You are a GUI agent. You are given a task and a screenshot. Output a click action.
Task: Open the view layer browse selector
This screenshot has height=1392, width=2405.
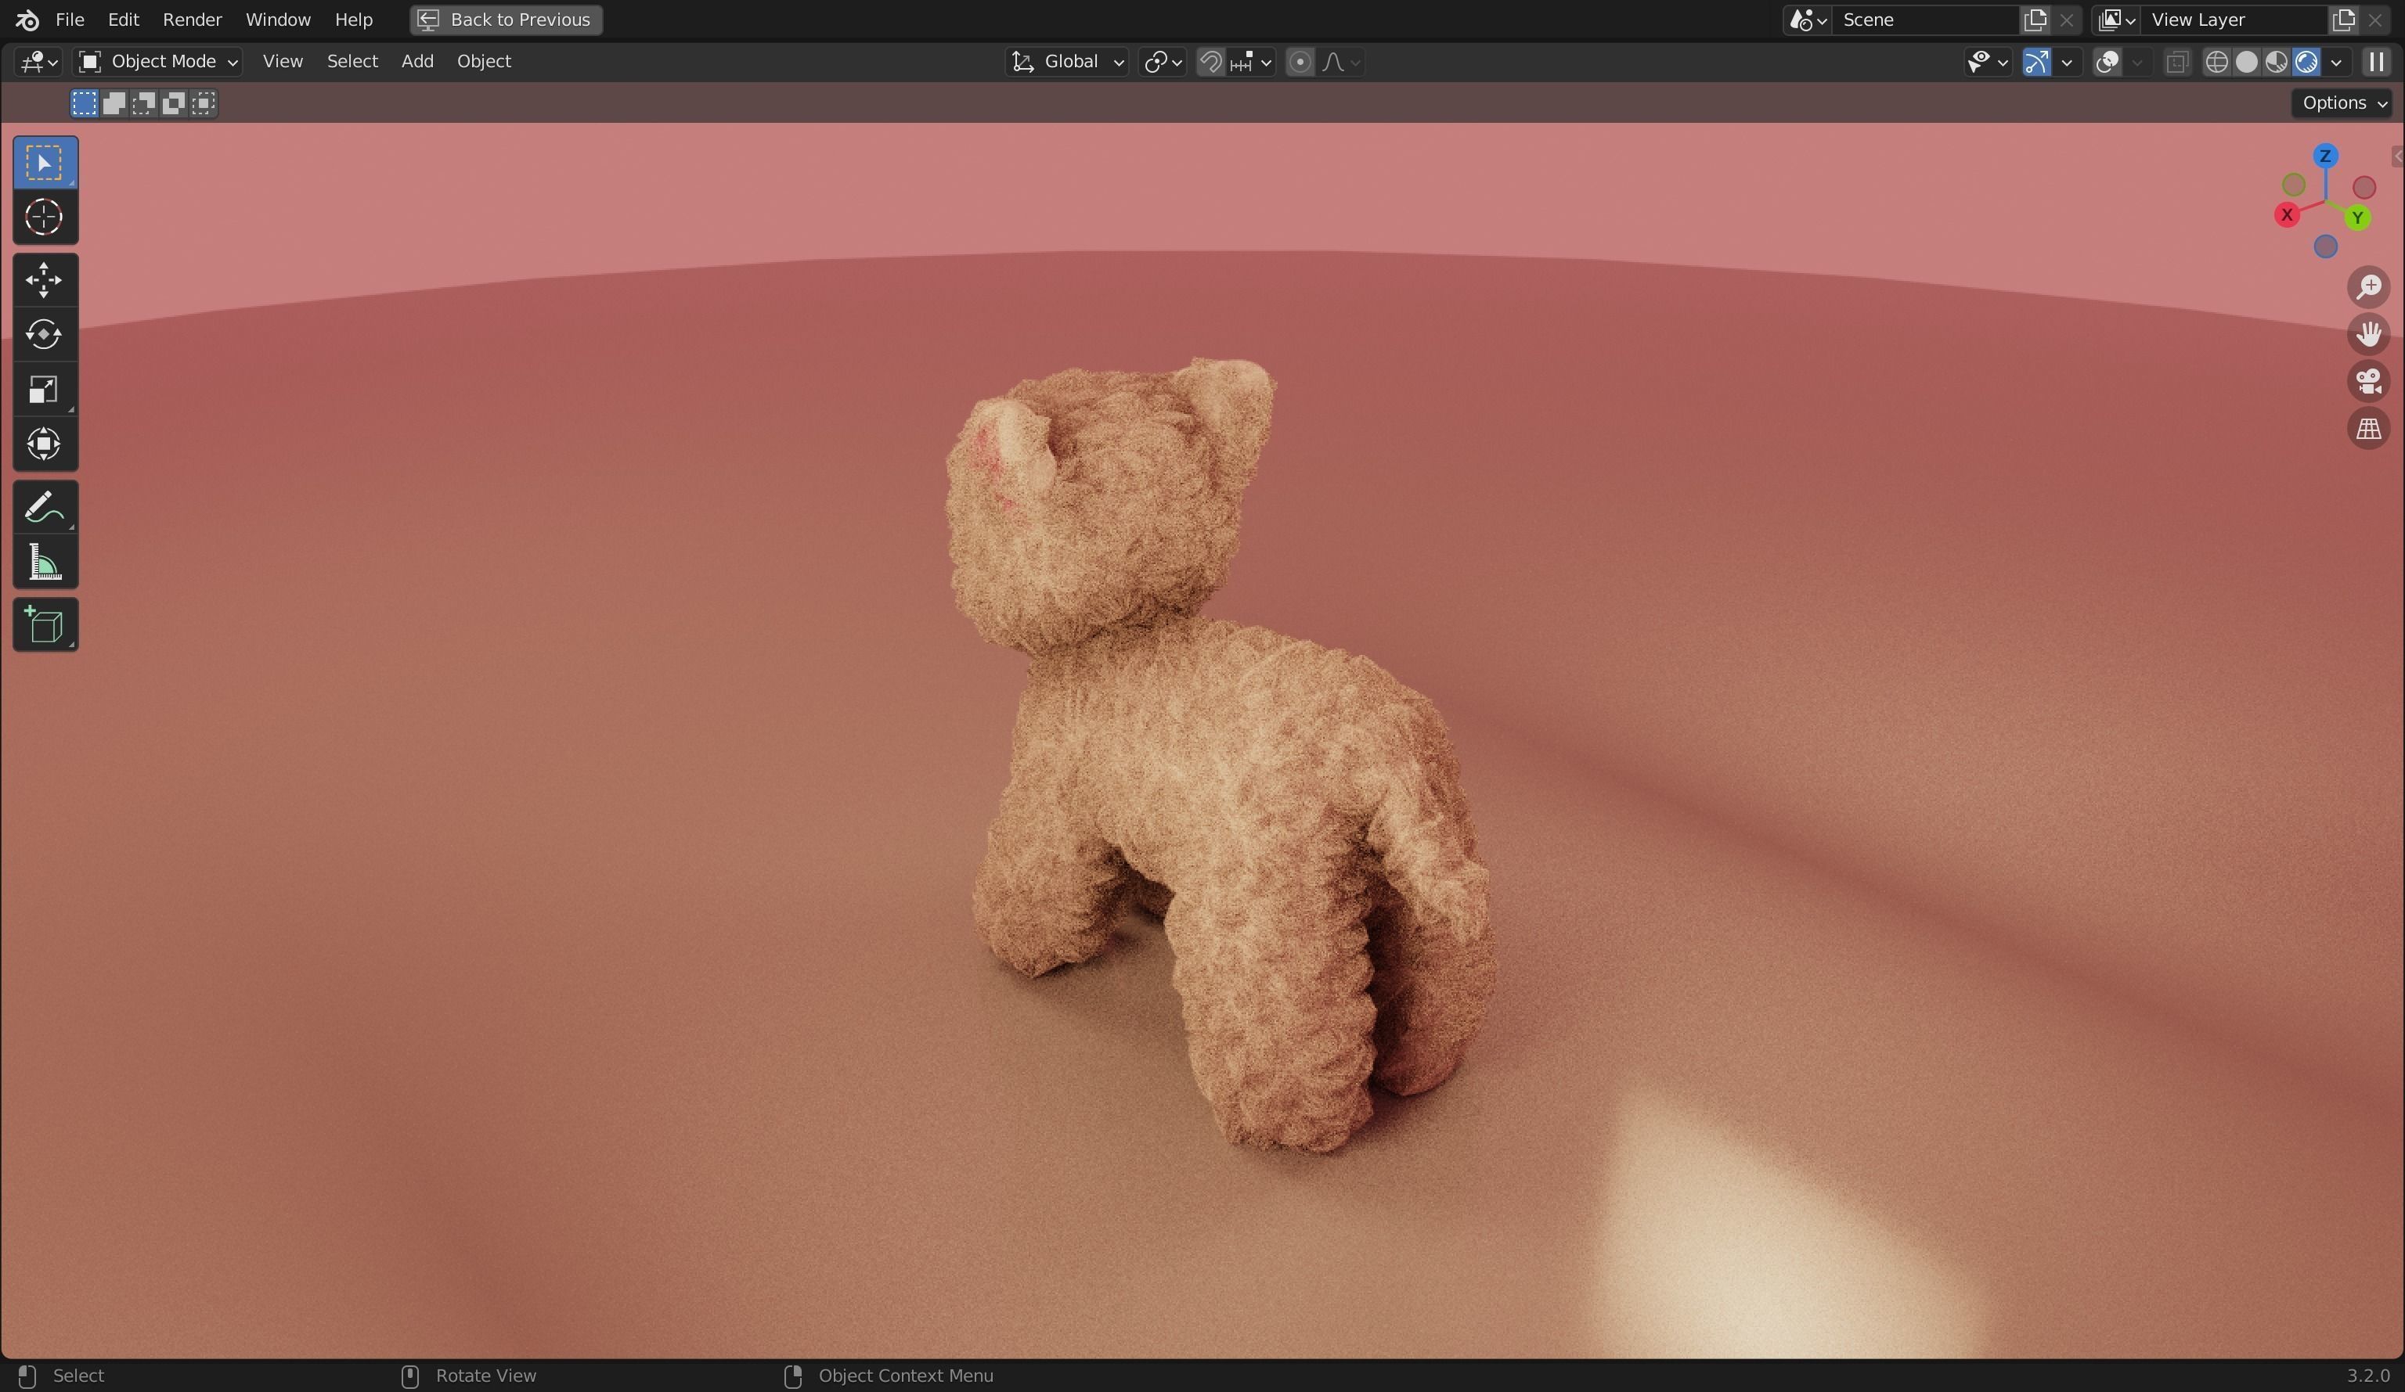[x=2116, y=19]
